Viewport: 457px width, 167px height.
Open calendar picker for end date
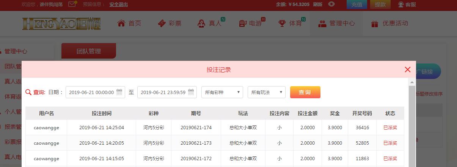191,92
